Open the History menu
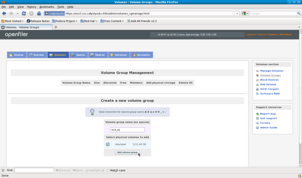The height and width of the screenshot is (178, 302). pyautogui.click(x=32, y=7)
